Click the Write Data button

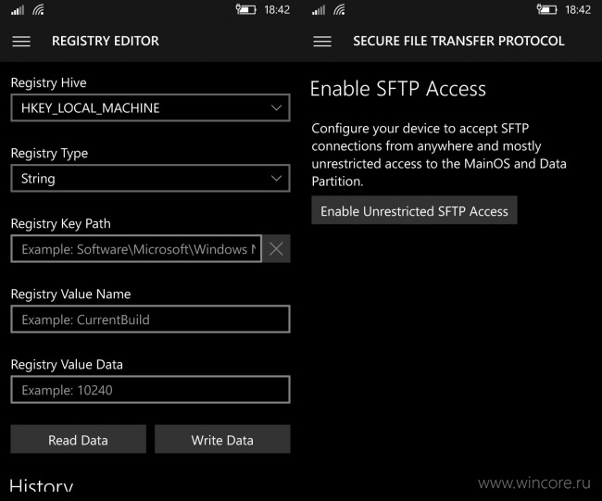[x=222, y=439]
